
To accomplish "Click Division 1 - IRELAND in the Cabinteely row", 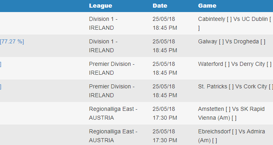I will [103, 23].
